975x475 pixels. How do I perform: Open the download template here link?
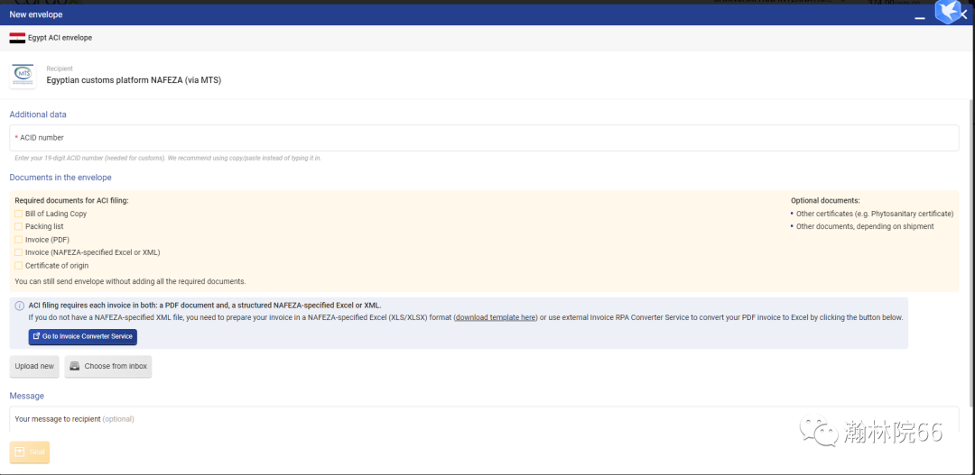496,318
